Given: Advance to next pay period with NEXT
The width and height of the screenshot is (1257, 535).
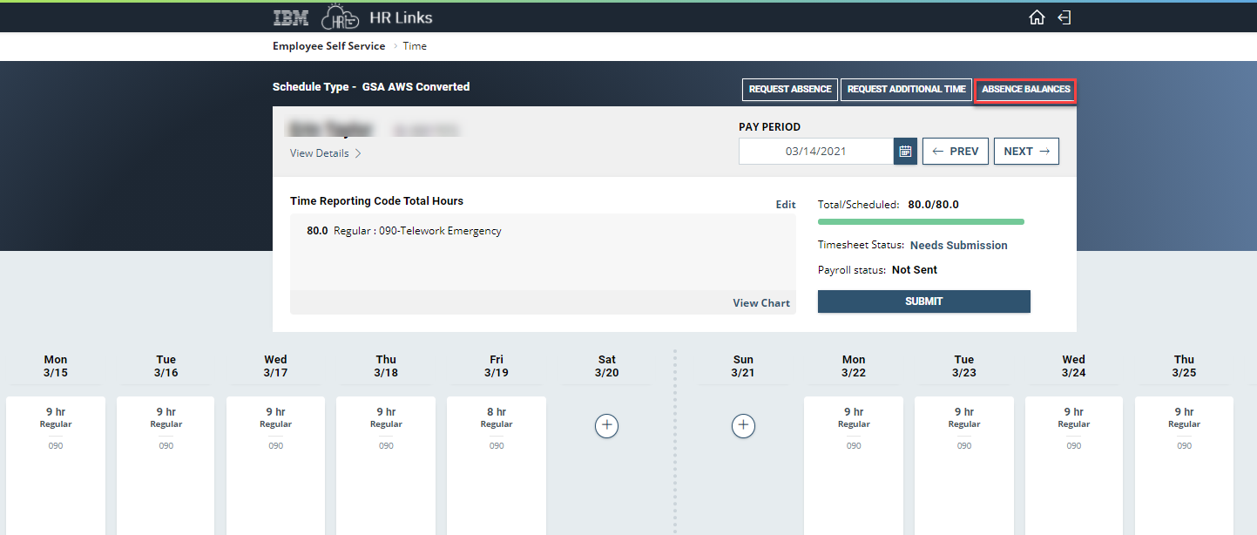Looking at the screenshot, I should click(x=1026, y=151).
